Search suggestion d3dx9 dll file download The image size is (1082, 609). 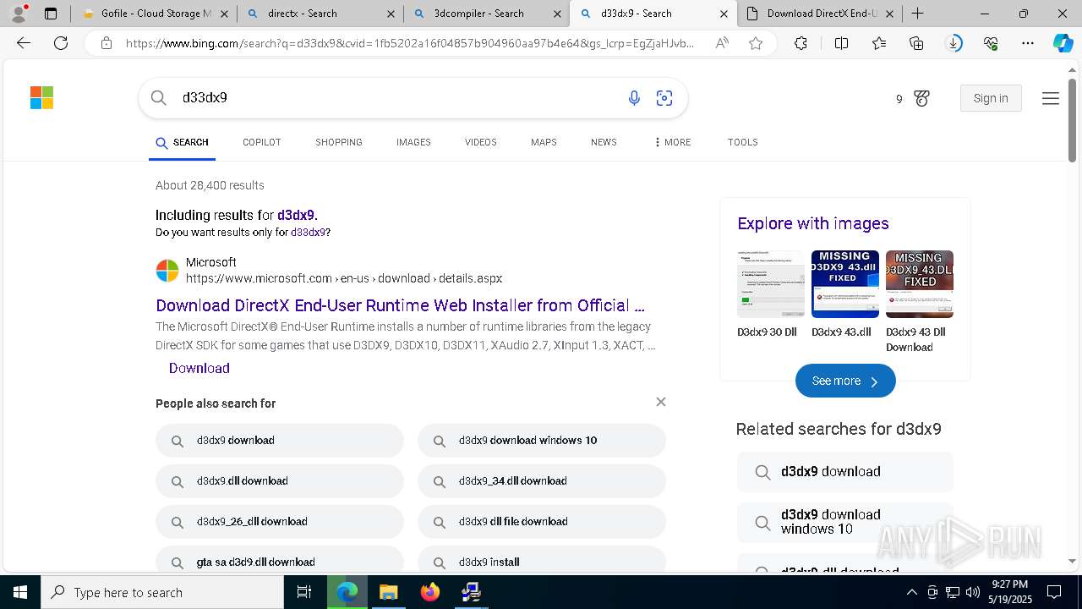point(542,521)
